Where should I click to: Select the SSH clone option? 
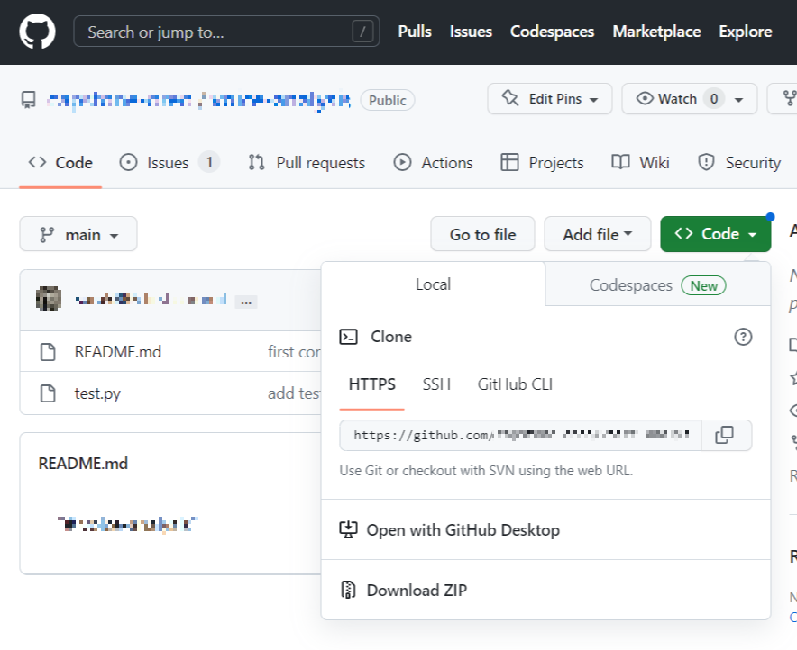[436, 384]
